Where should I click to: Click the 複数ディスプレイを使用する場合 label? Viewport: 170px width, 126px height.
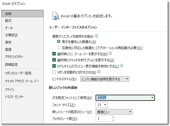click(x=73, y=36)
